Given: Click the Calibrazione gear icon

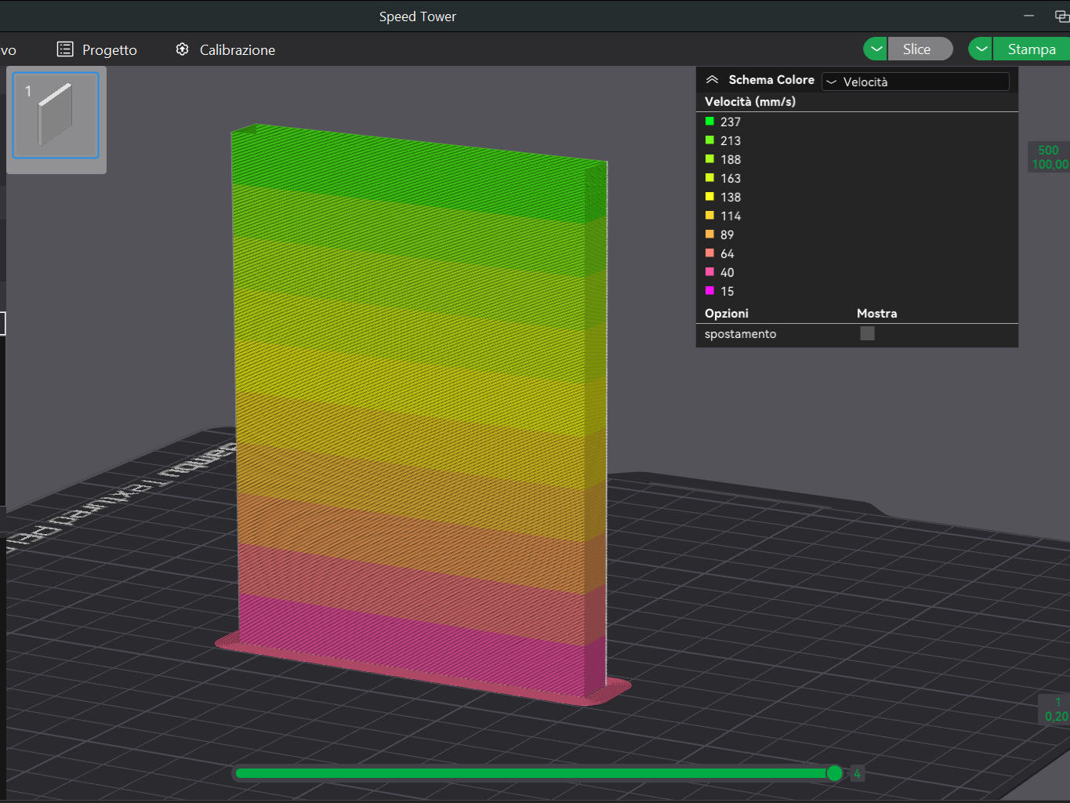Looking at the screenshot, I should (183, 49).
